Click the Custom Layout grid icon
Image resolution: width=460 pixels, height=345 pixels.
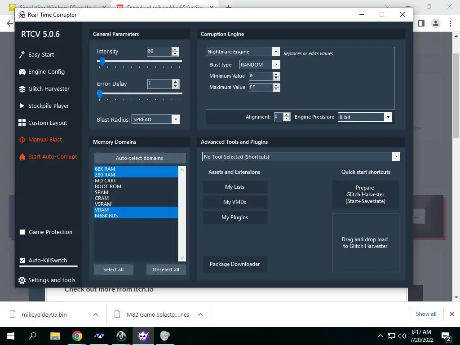(x=22, y=123)
